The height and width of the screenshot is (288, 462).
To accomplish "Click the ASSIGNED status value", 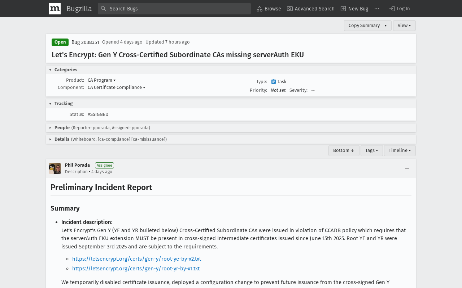I will (x=98, y=114).
